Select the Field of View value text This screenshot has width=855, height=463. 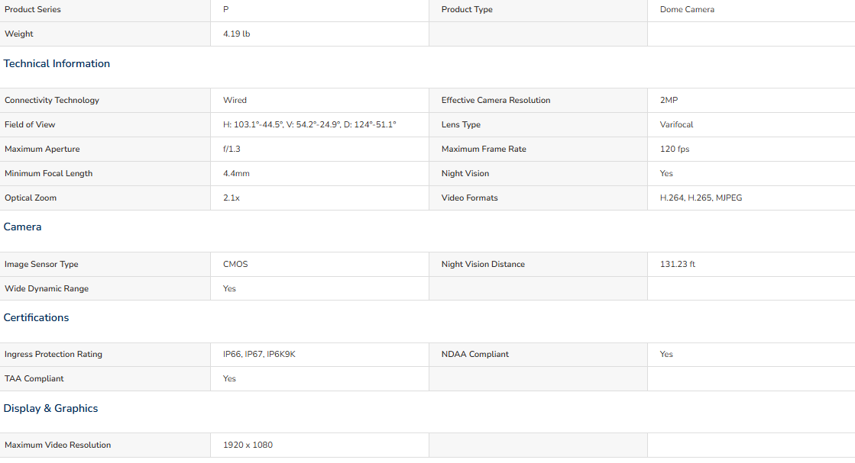pyautogui.click(x=309, y=124)
